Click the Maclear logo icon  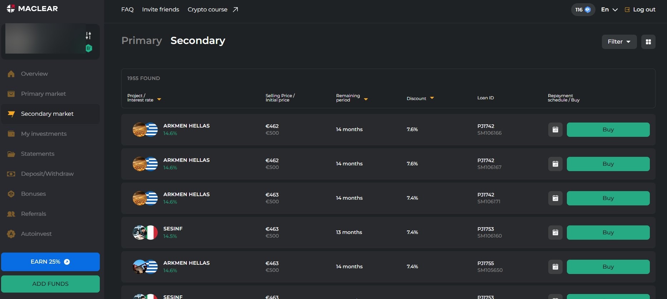[11, 9]
